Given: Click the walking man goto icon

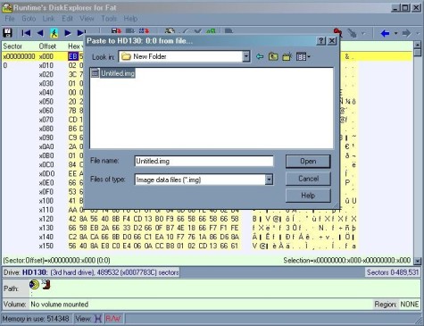Looking at the screenshot, I should [x=54, y=33].
